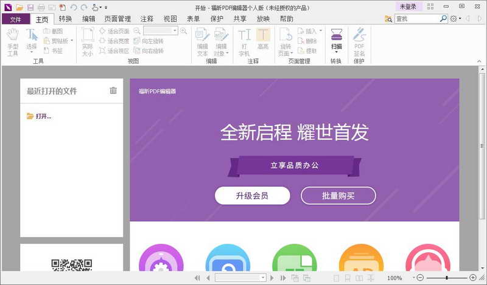Screen dimensions: 487x285
Task: Click the Email envelope icon
Action: point(52,7)
